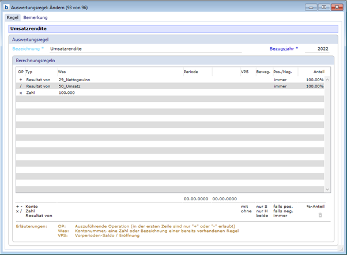
Task: Click the Bezugsjahr field showing 2022
Action: click(x=317, y=49)
